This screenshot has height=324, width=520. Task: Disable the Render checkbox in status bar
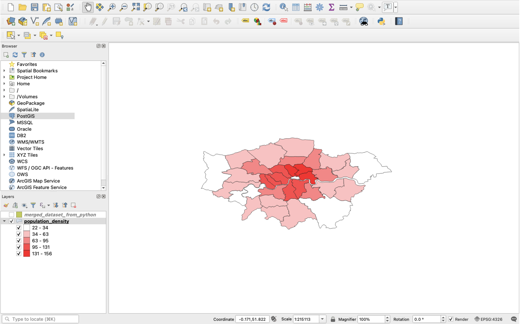coord(451,319)
